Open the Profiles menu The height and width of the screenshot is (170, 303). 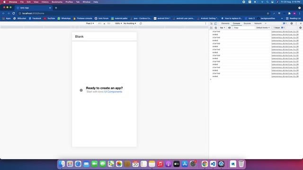(x=69, y=2)
